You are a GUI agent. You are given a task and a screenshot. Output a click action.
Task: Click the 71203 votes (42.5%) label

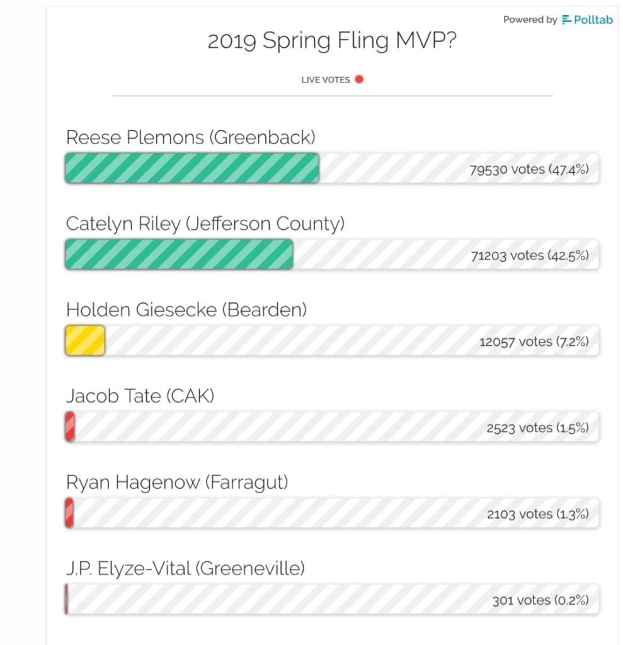(x=530, y=256)
